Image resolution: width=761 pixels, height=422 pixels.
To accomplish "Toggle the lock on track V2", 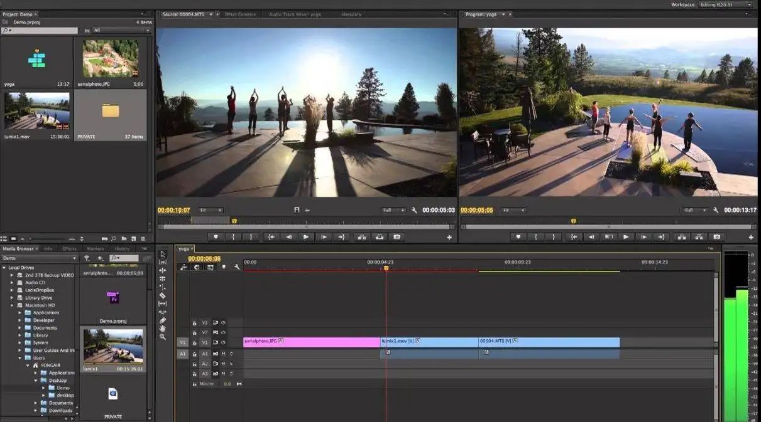I will 195,333.
